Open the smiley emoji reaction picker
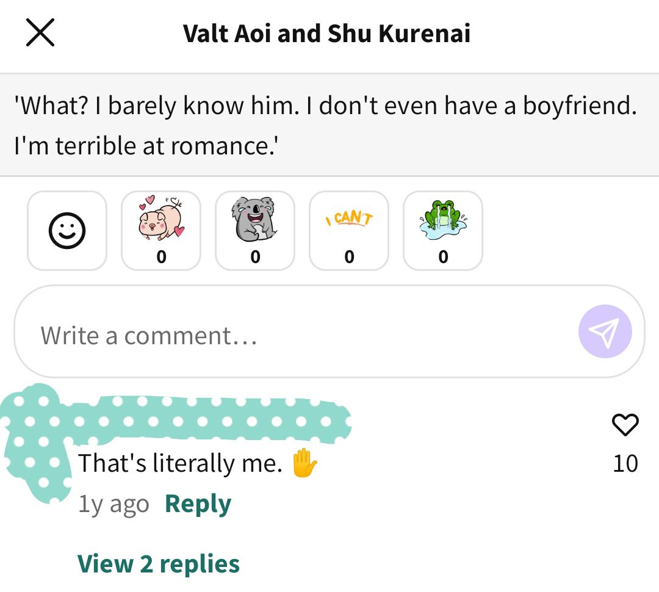 pyautogui.click(x=67, y=231)
